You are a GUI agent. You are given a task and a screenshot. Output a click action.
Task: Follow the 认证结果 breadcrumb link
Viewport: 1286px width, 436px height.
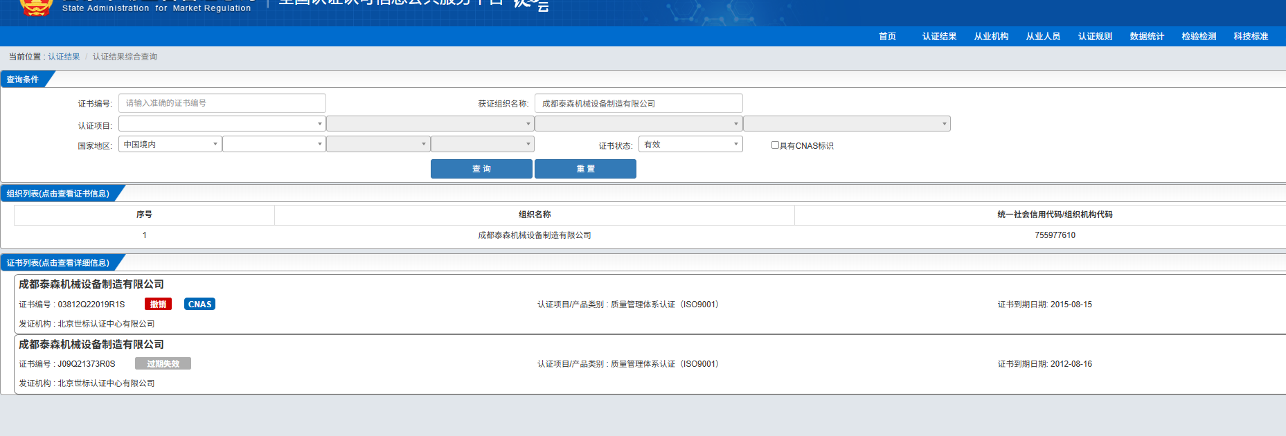tap(64, 57)
